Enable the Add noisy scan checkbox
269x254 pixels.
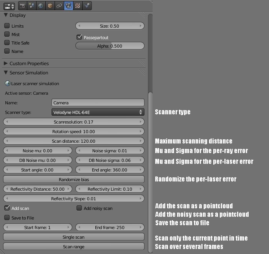[79, 208]
